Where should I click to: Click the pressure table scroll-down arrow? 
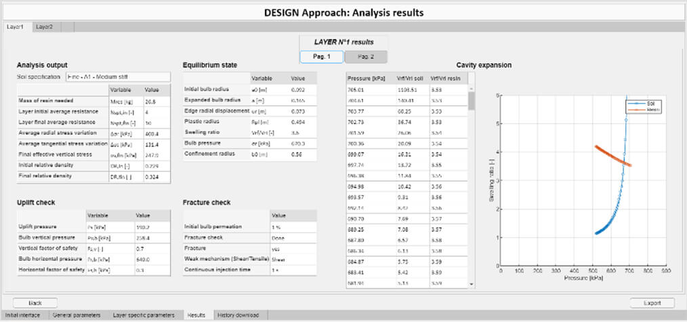coord(471,285)
